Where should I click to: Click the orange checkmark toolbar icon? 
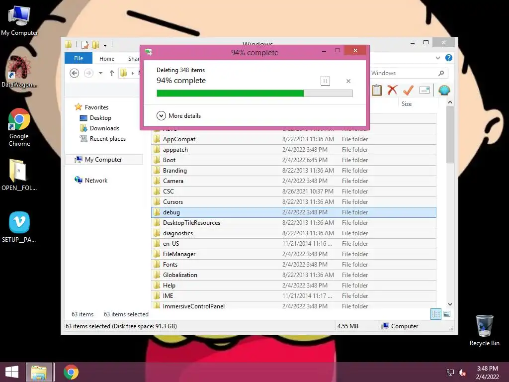tap(408, 90)
